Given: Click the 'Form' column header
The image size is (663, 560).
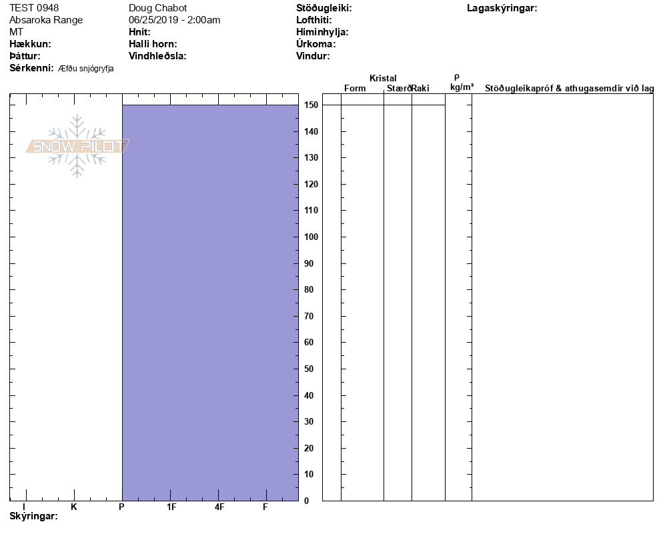Looking at the screenshot, I should point(355,88).
